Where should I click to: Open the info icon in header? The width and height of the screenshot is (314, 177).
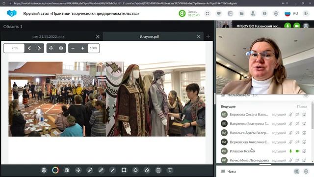[x=264, y=13]
